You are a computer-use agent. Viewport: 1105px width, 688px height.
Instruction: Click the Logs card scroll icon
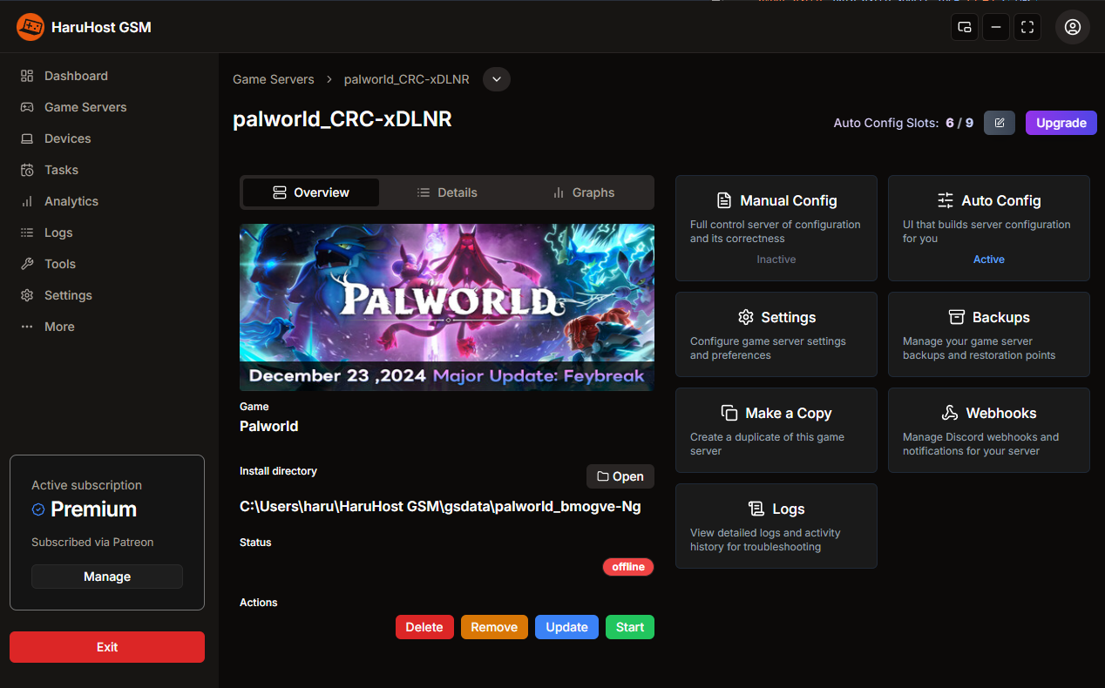click(x=756, y=509)
